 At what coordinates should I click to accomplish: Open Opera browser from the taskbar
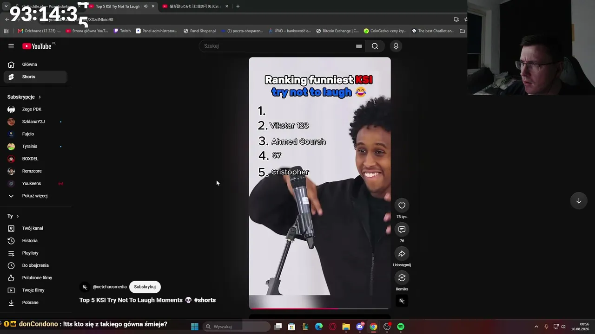coord(332,327)
